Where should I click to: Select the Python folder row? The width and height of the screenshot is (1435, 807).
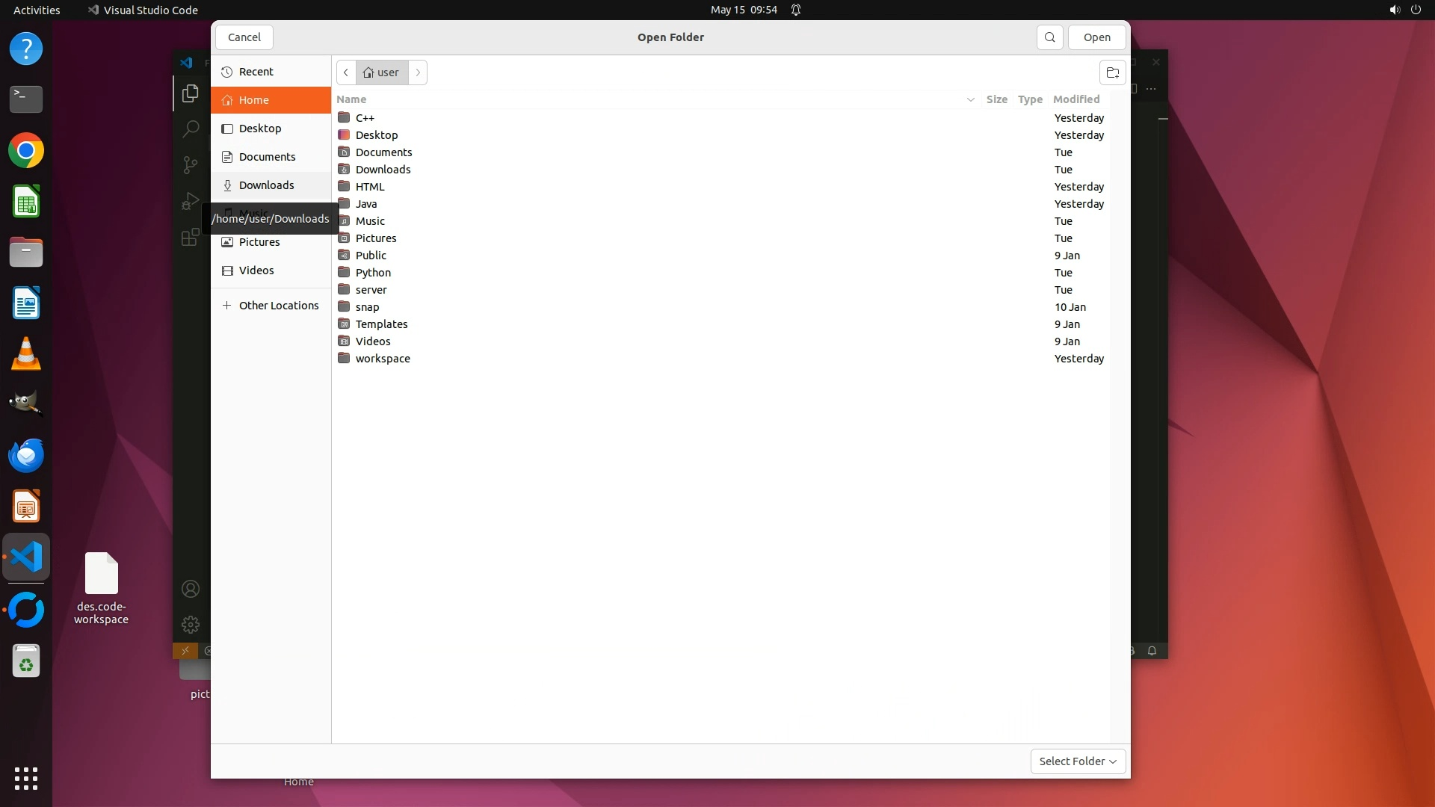tap(373, 273)
